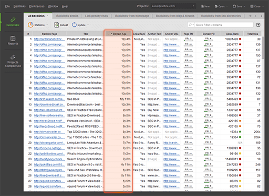Expand the Quick Filter search options arrow
This screenshot has width=269, height=196.
(193, 25)
